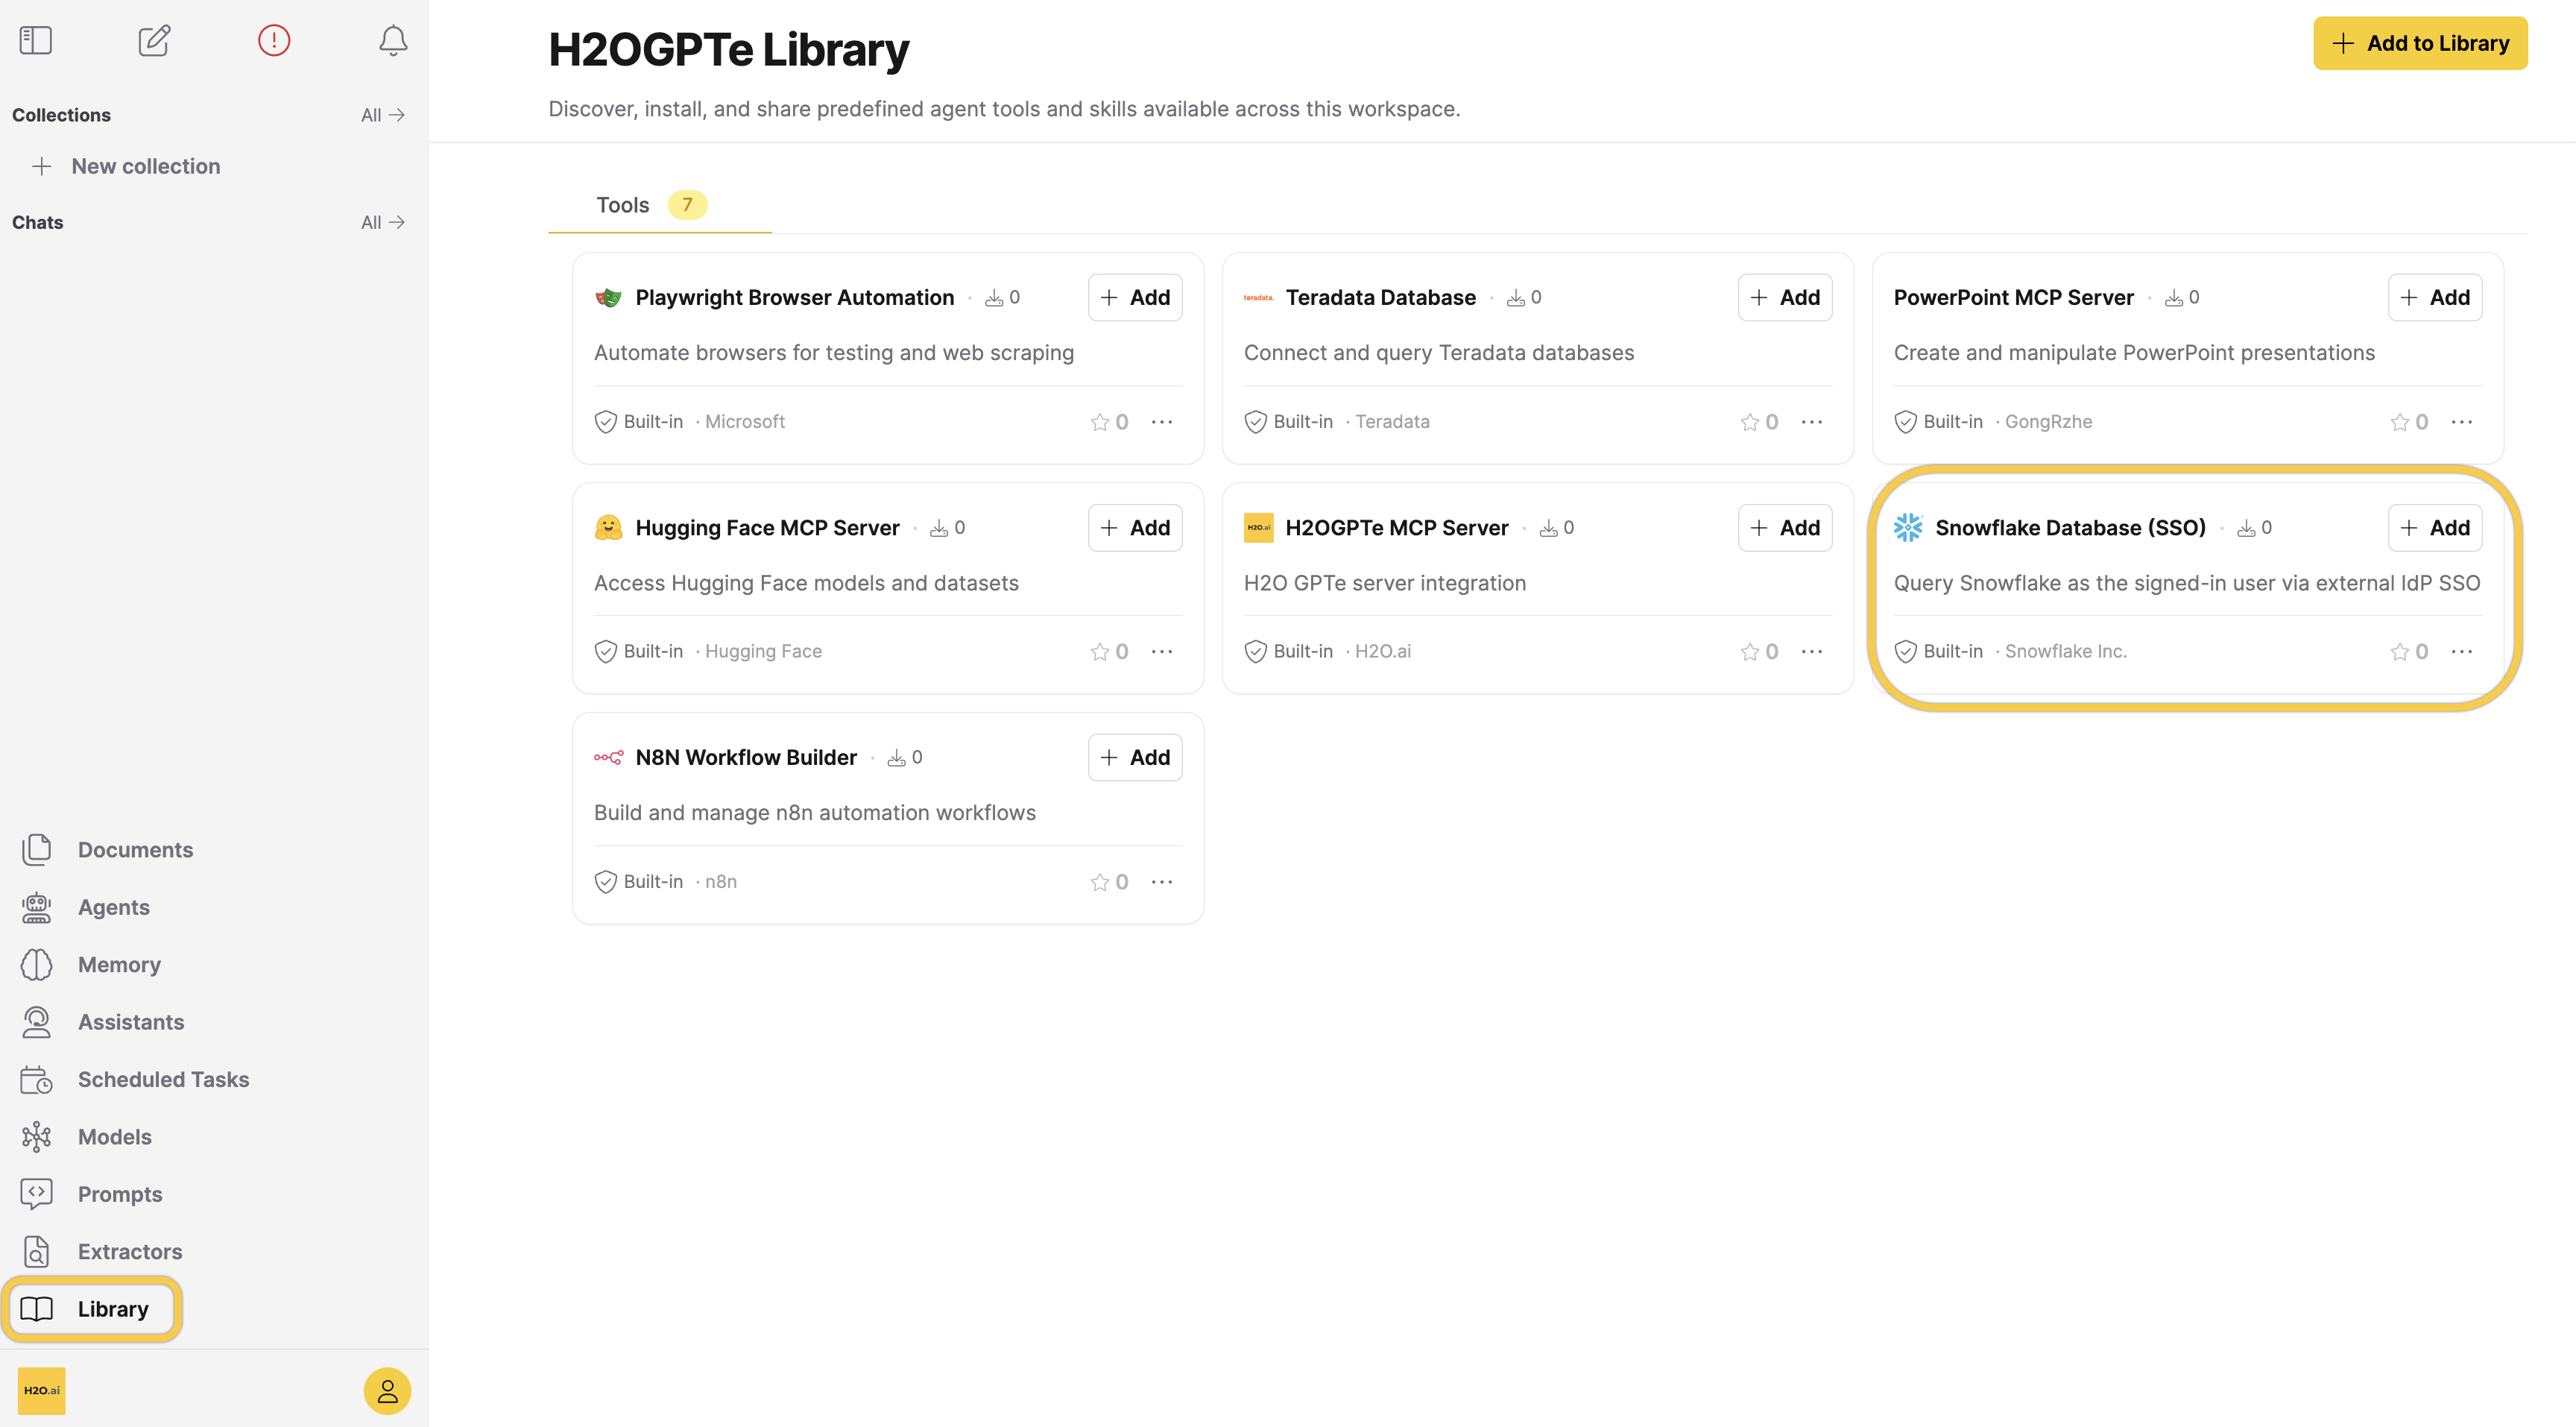This screenshot has height=1427, width=2576.
Task: Click the H2OGPTe MCP Server logo
Action: click(x=1258, y=527)
